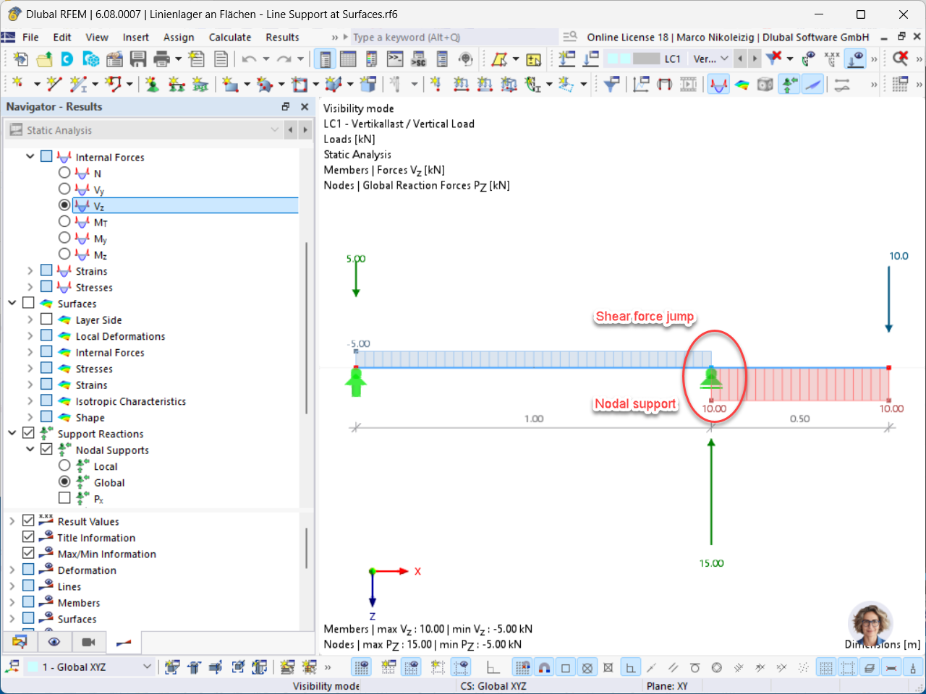Screen dimensions: 926x694
Task: Activate the rendered 3D model view icon
Action: [765, 84]
